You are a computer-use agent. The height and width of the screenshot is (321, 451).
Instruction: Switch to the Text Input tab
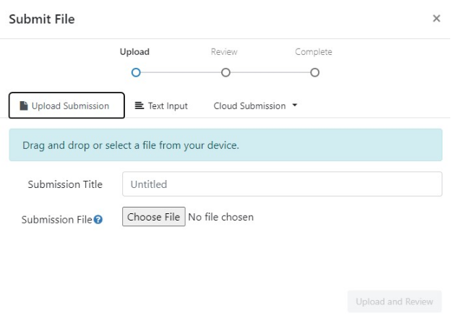[x=161, y=106]
